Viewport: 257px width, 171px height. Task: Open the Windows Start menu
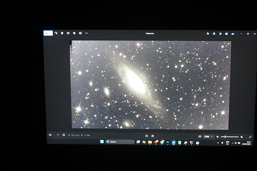point(102,142)
